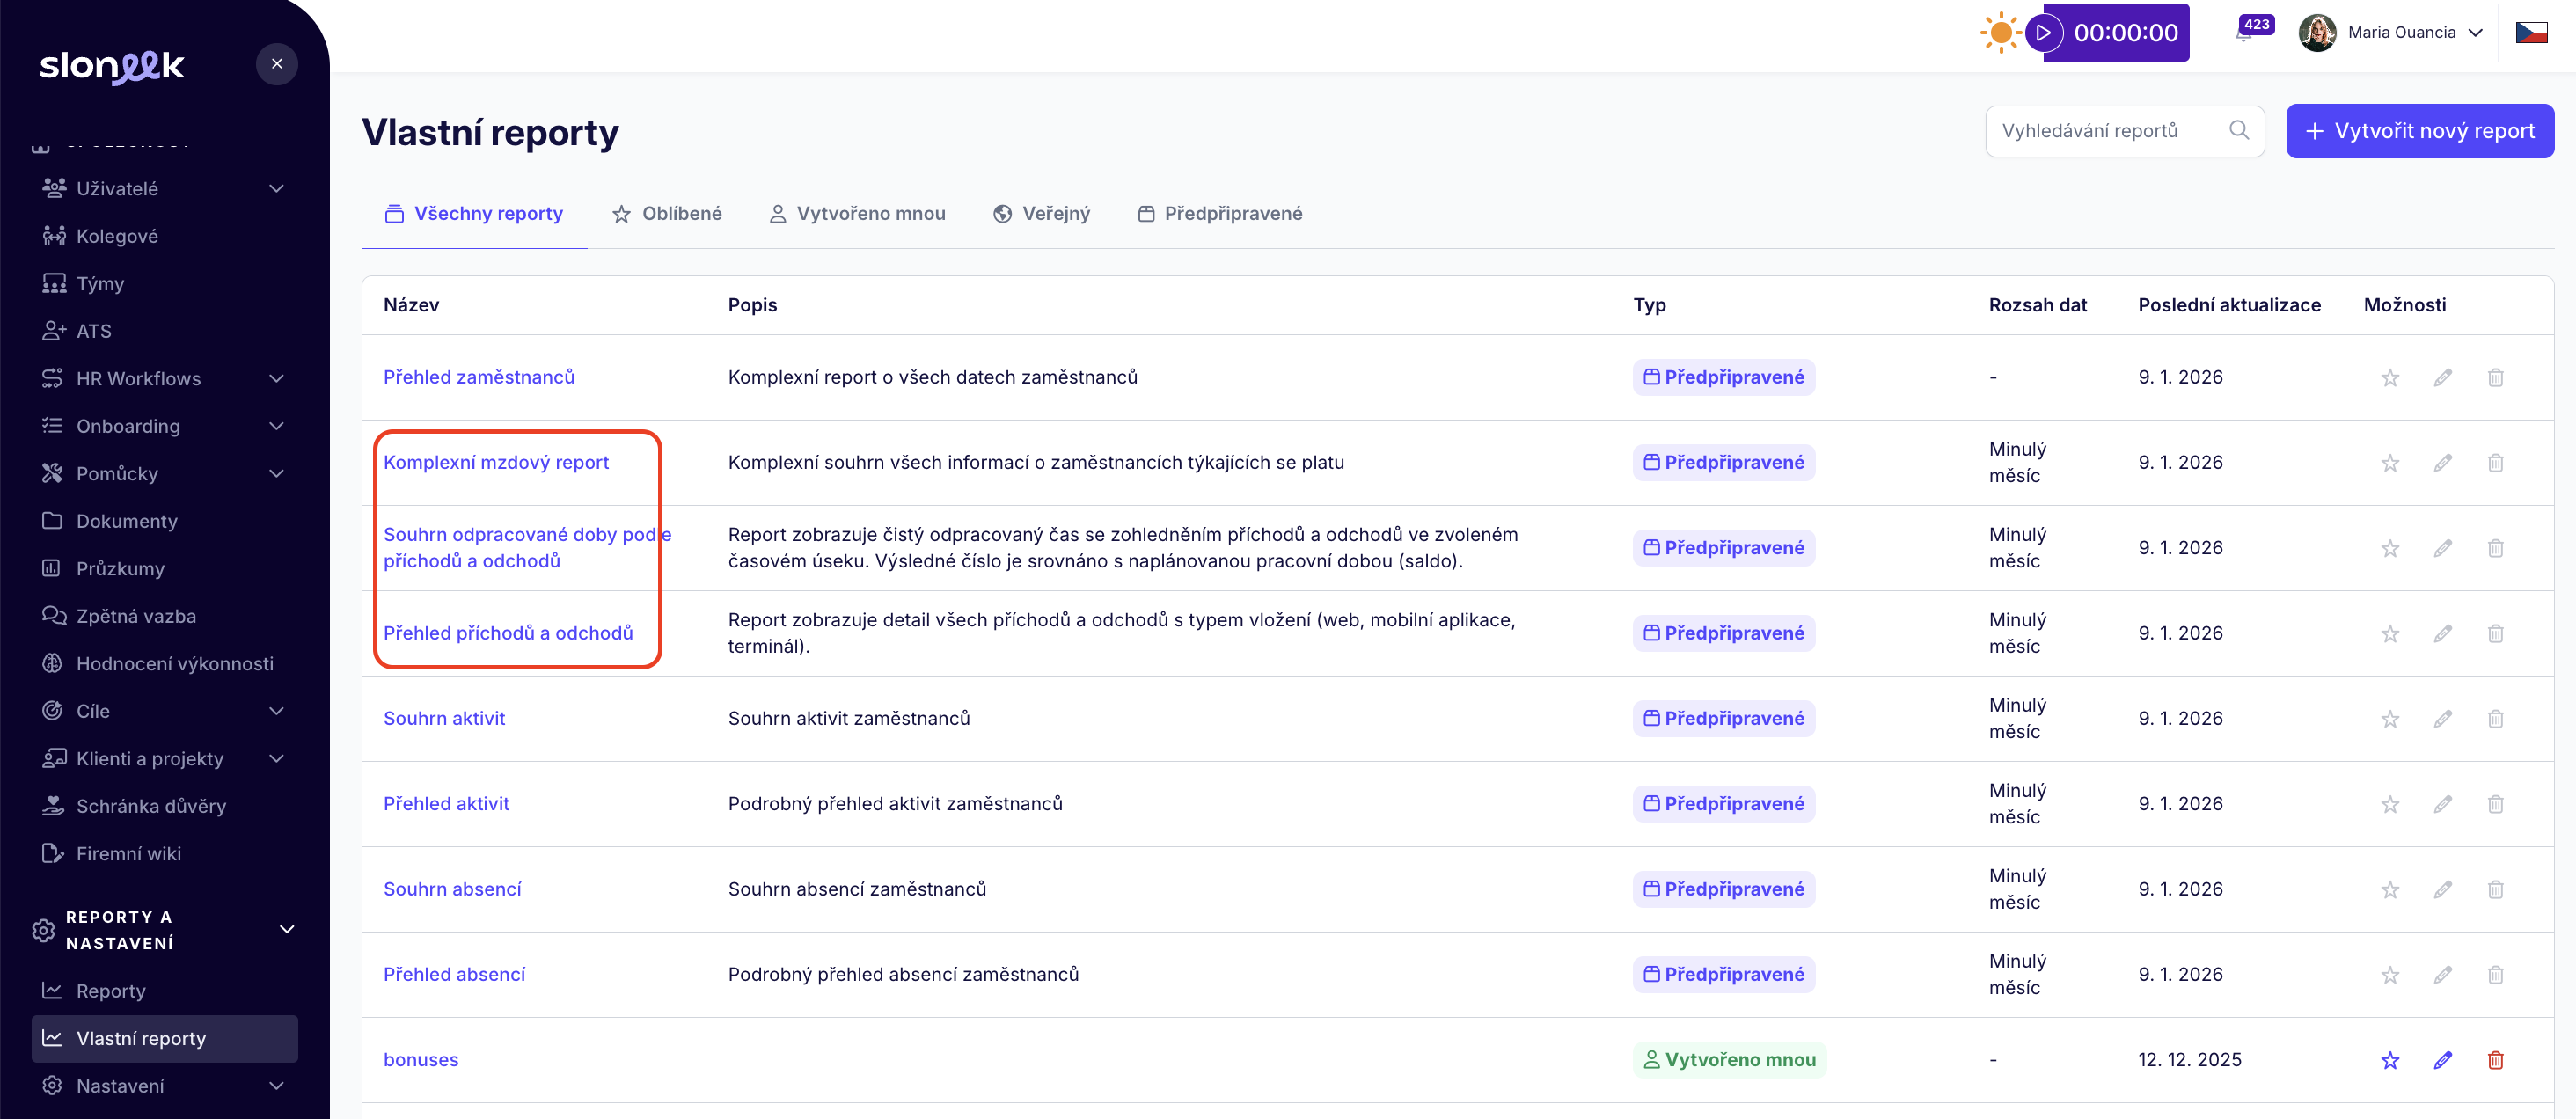
Task: Open the Komplexní mzdový report link
Action: (496, 463)
